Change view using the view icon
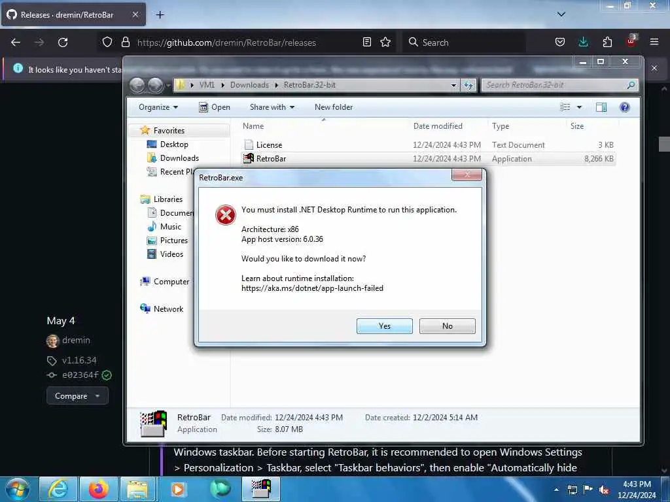Viewport: 670px width, 502px height. point(565,107)
